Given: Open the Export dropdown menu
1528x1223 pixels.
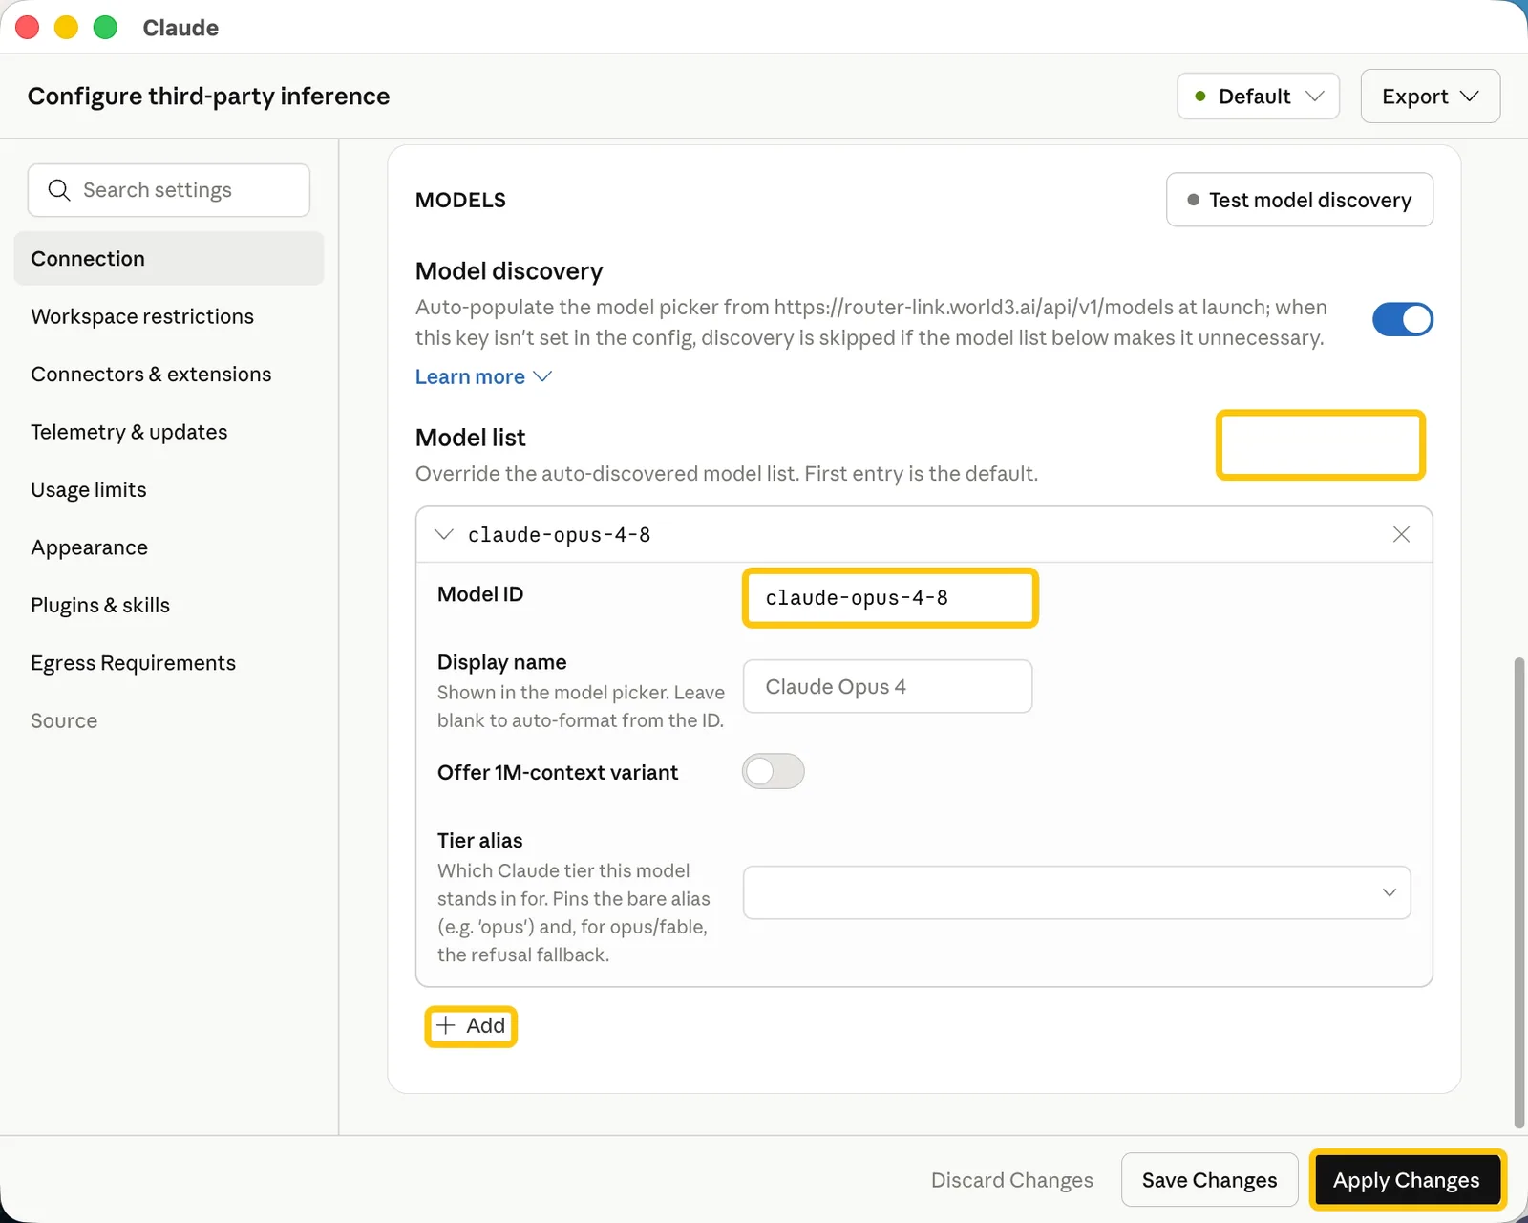Looking at the screenshot, I should coord(1430,96).
